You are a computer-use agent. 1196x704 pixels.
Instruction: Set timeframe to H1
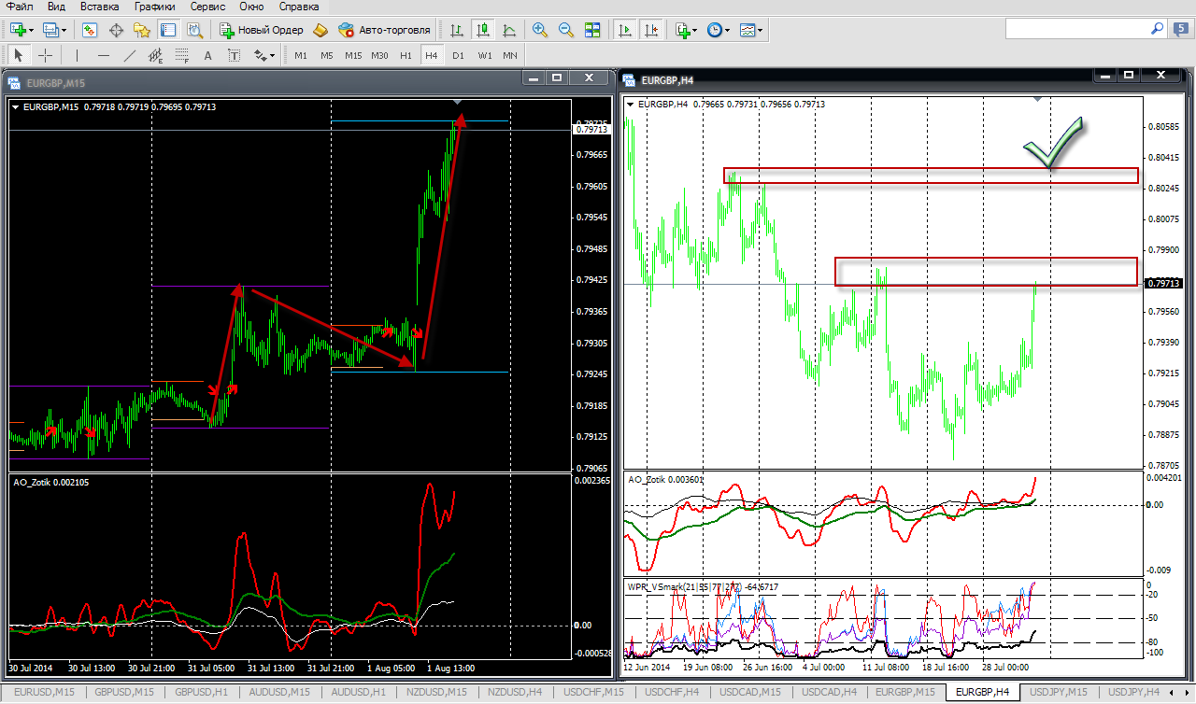[x=406, y=55]
